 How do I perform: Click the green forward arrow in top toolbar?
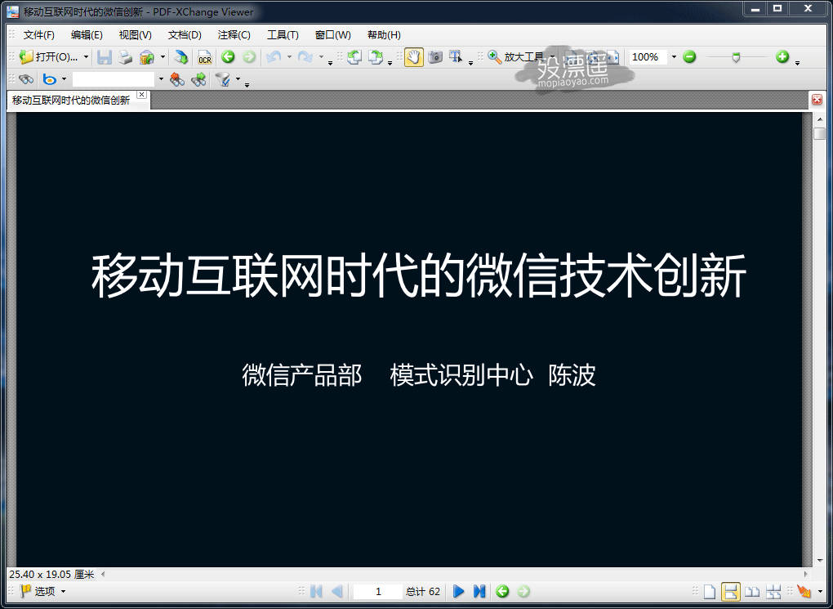click(x=248, y=57)
